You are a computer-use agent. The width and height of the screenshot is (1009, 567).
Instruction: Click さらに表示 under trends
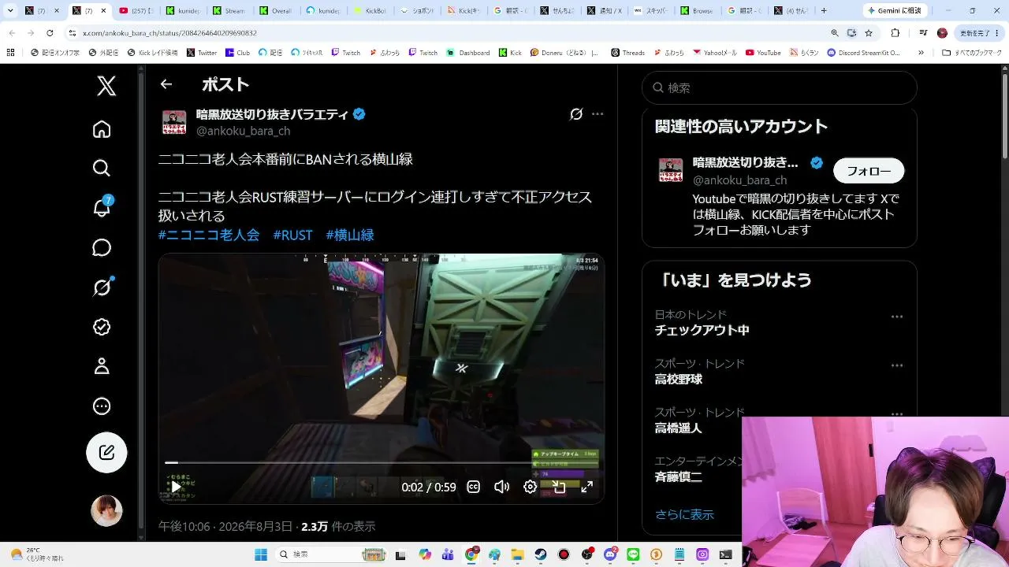click(x=684, y=514)
